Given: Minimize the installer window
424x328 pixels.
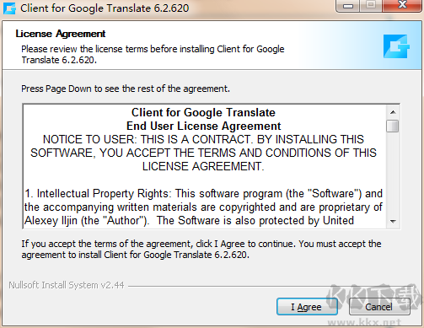Looking at the screenshot, I should [x=348, y=6].
